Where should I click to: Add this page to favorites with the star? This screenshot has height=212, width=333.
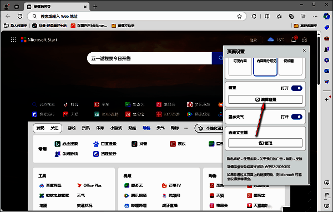(x=239, y=16)
